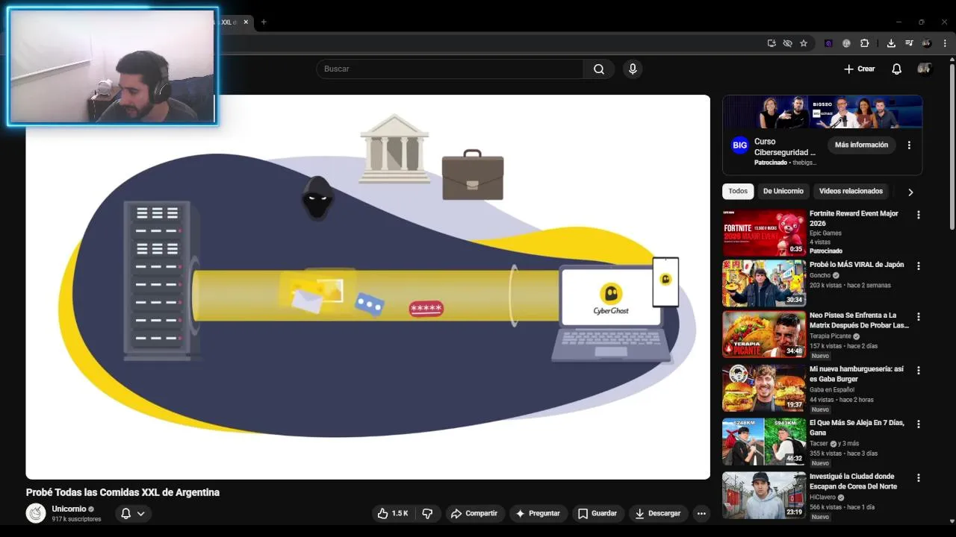The image size is (956, 537).
Task: Show next filter chips with arrow
Action: [910, 192]
